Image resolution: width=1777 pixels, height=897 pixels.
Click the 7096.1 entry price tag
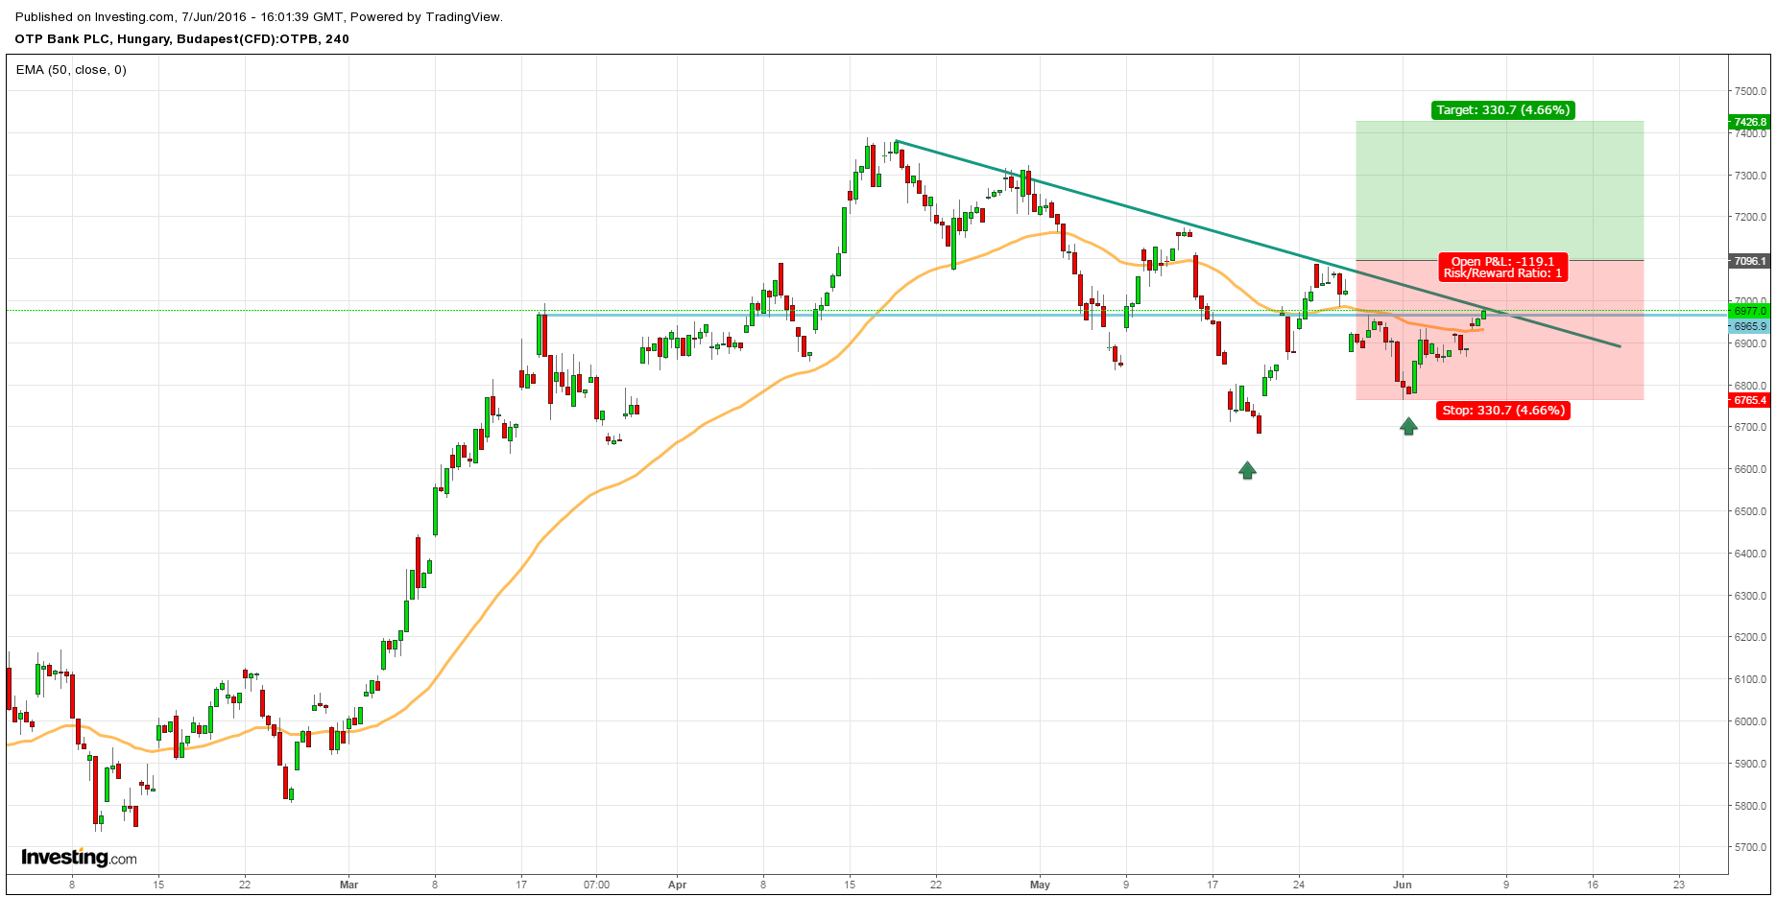pos(1749,261)
